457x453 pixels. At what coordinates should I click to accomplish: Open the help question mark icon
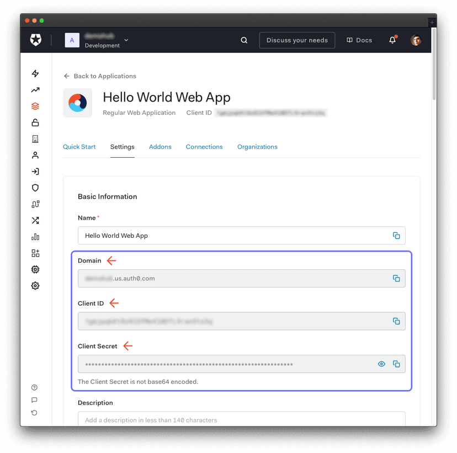pyautogui.click(x=34, y=387)
